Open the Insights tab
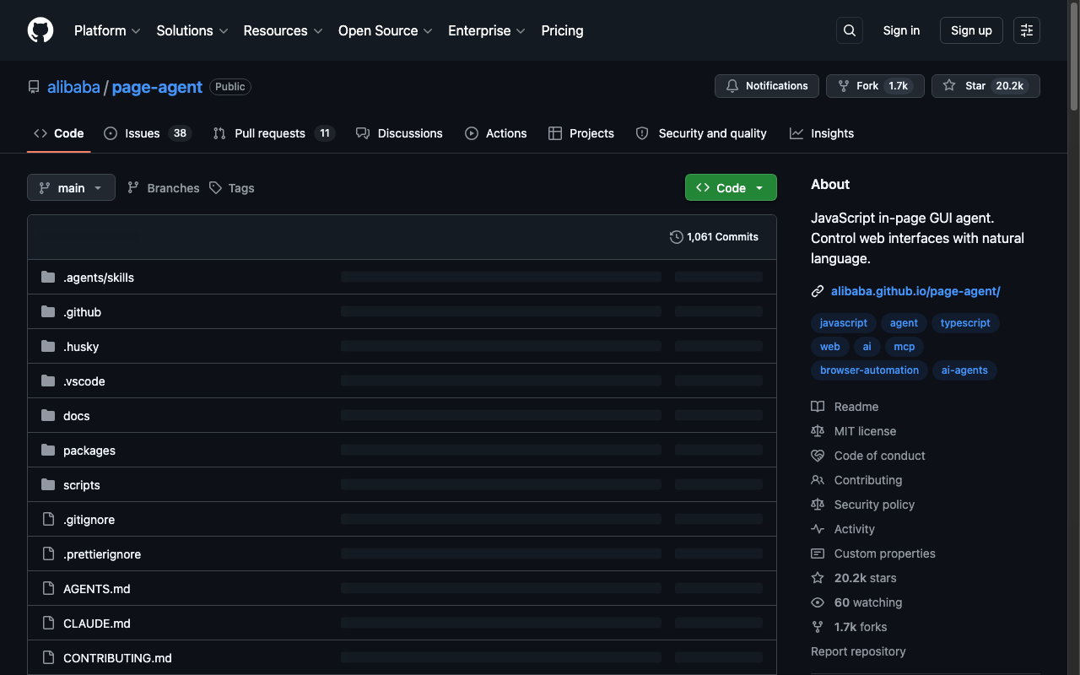The width and height of the screenshot is (1080, 675). 822,133
